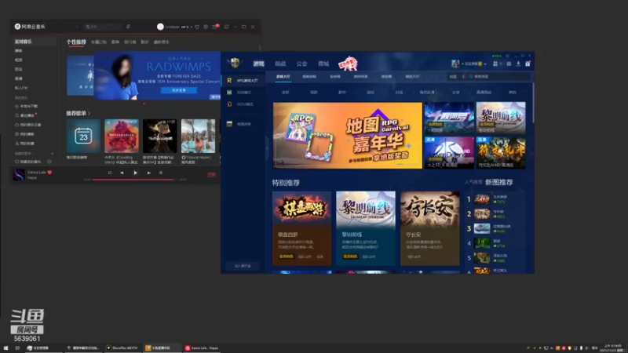Click the RADWIMPS banner blue button
Screen dimensions: 628x353
179,90
